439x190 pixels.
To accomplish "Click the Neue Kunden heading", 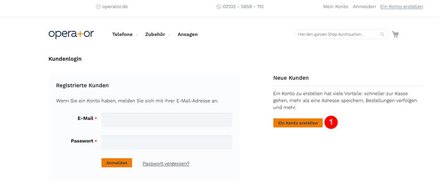I will coord(291,78).
